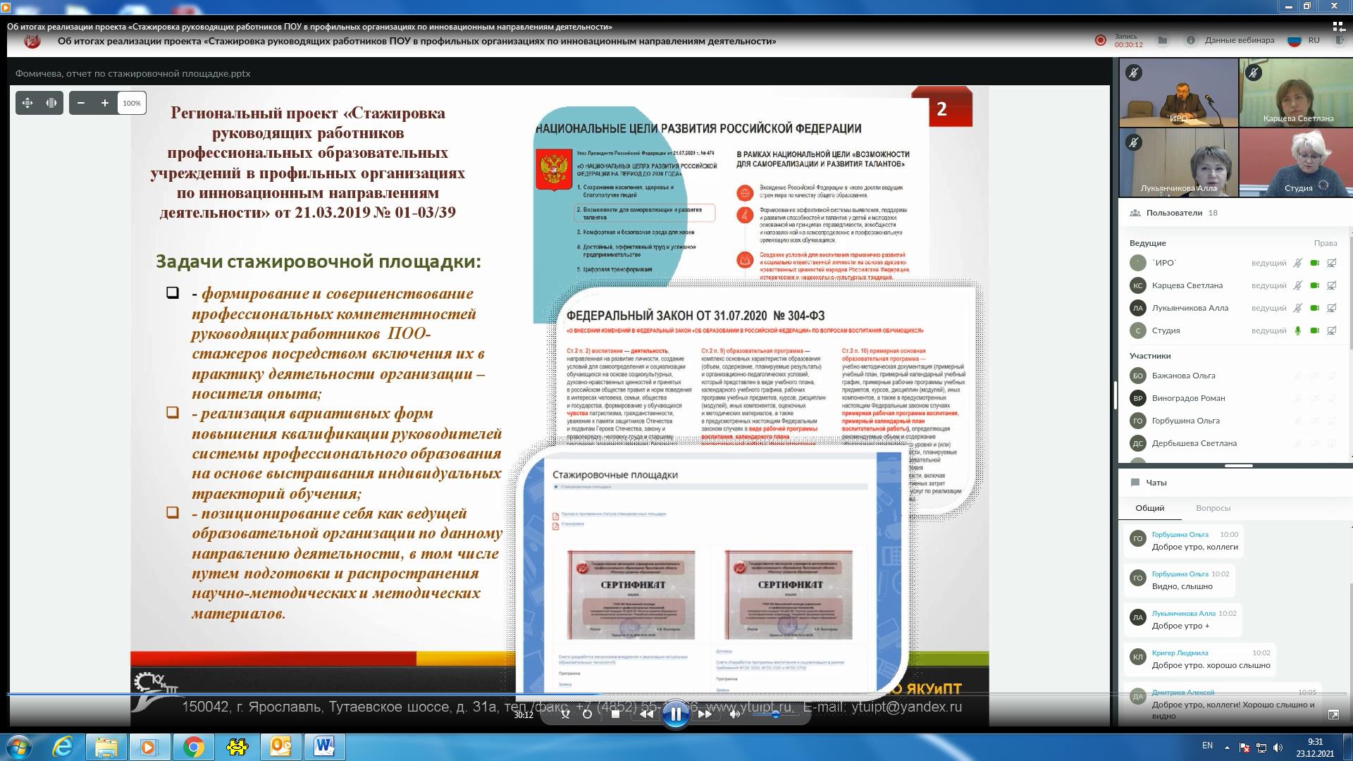Fast forward with the double-right-arrow button

click(704, 714)
